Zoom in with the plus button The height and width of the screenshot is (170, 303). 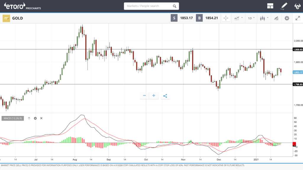(x=154, y=96)
